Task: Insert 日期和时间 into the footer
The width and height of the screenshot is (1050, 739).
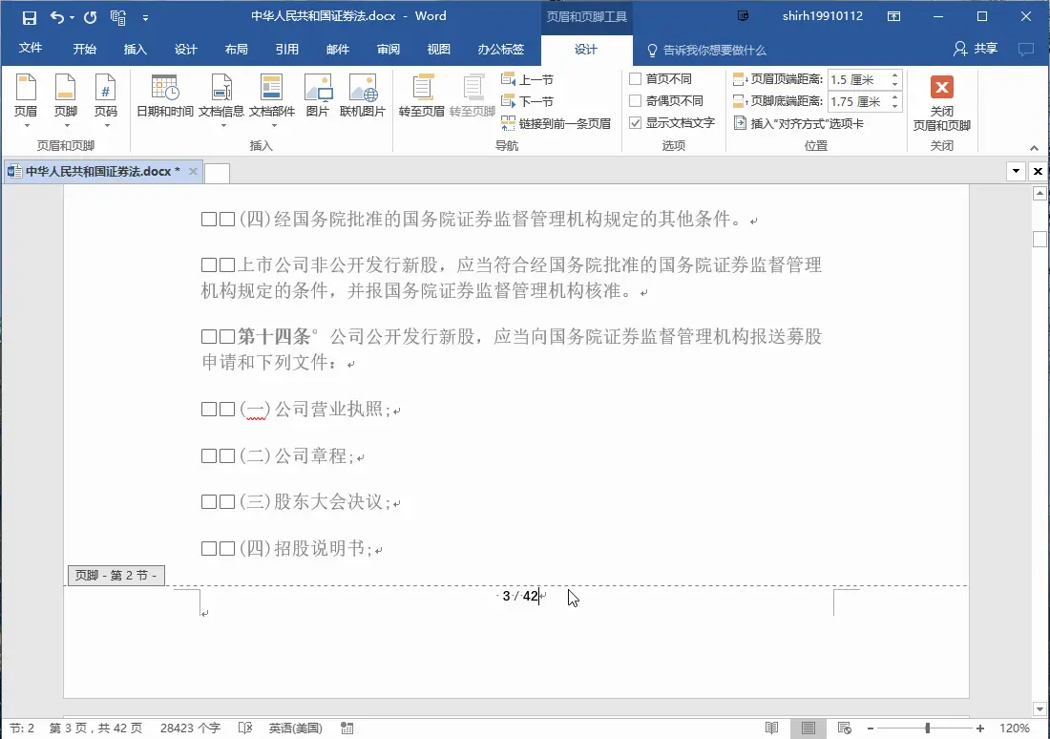Action: pyautogui.click(x=165, y=96)
